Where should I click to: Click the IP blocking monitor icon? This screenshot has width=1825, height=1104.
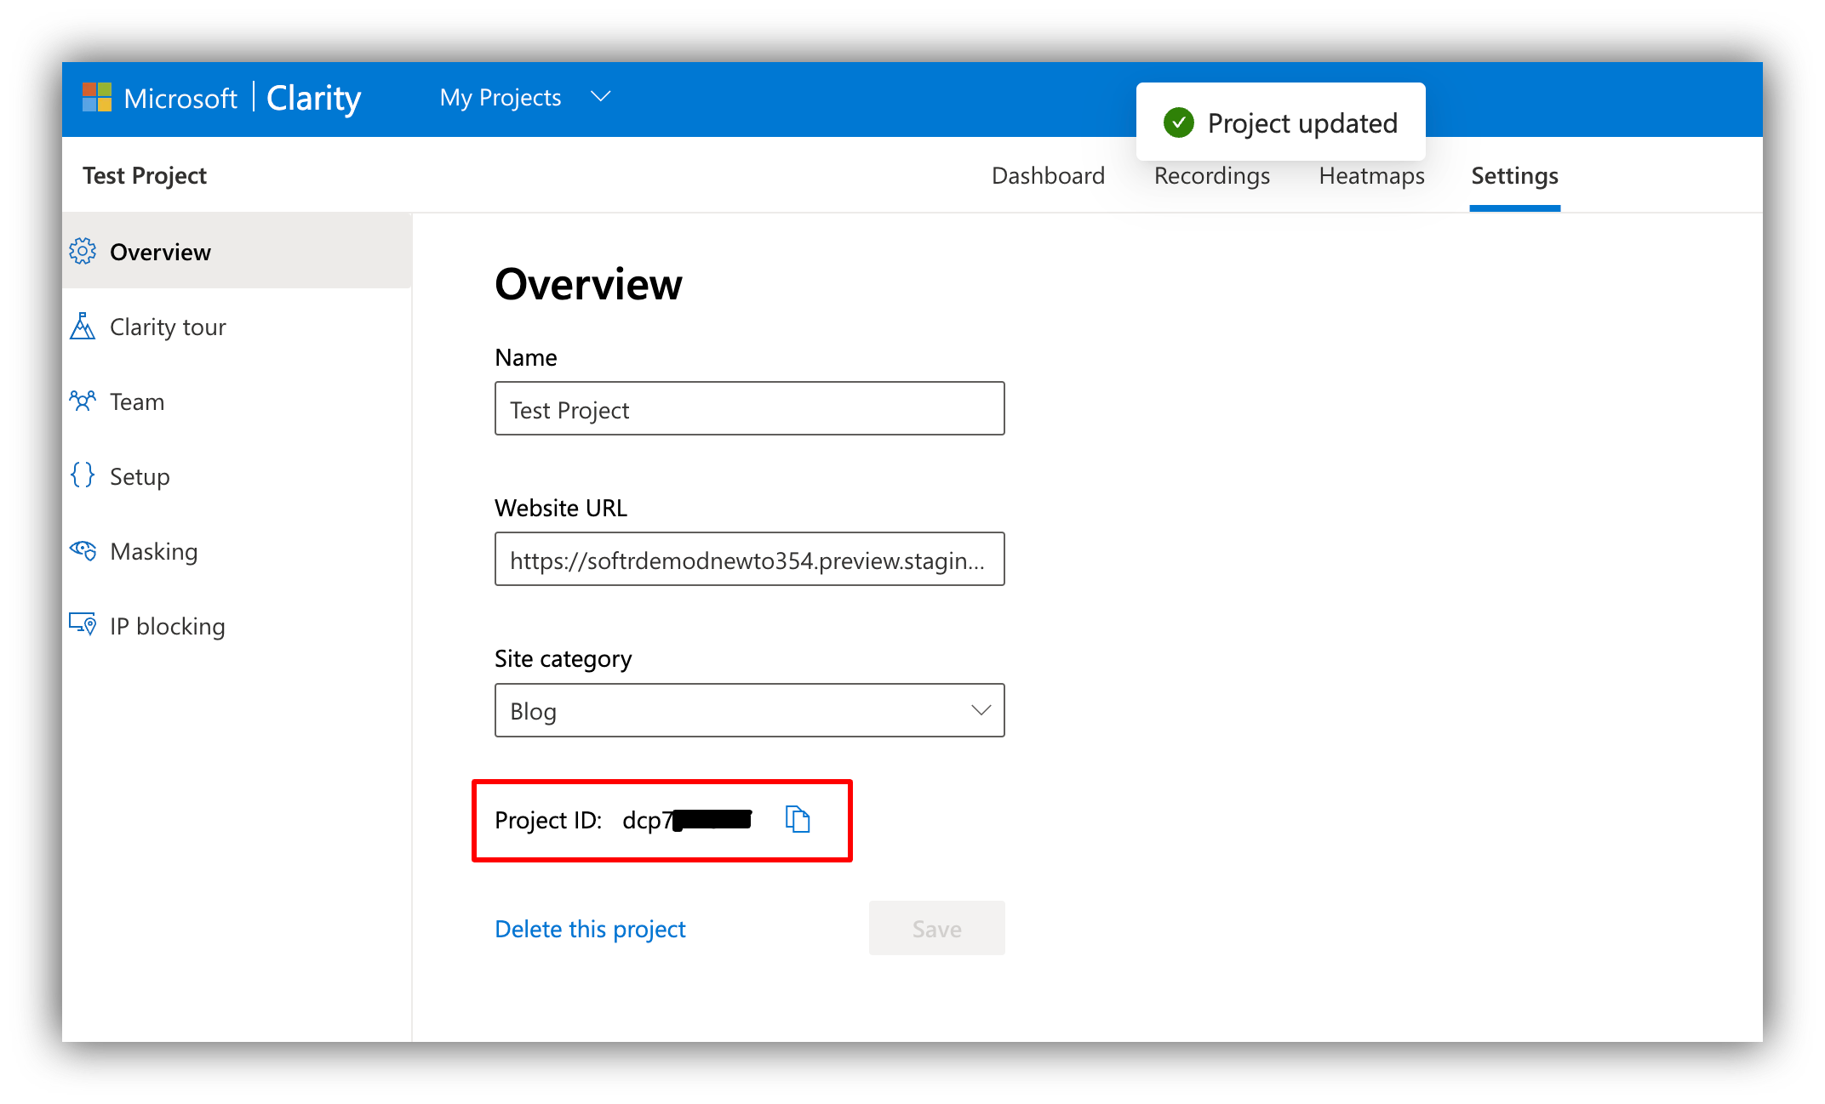(x=83, y=625)
